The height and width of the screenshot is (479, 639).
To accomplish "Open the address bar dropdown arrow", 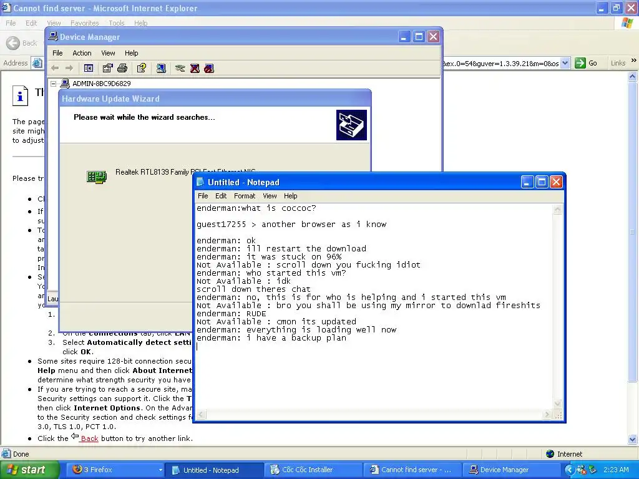I will pos(565,63).
